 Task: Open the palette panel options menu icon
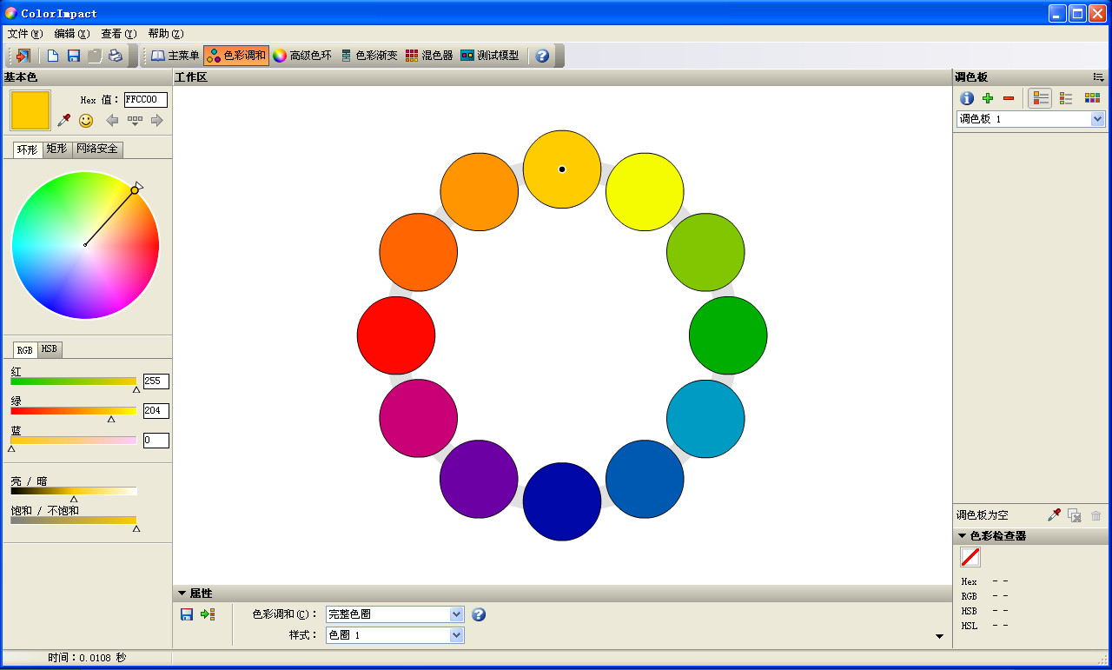1098,77
